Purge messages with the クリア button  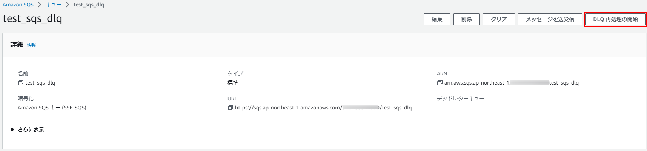(x=499, y=19)
